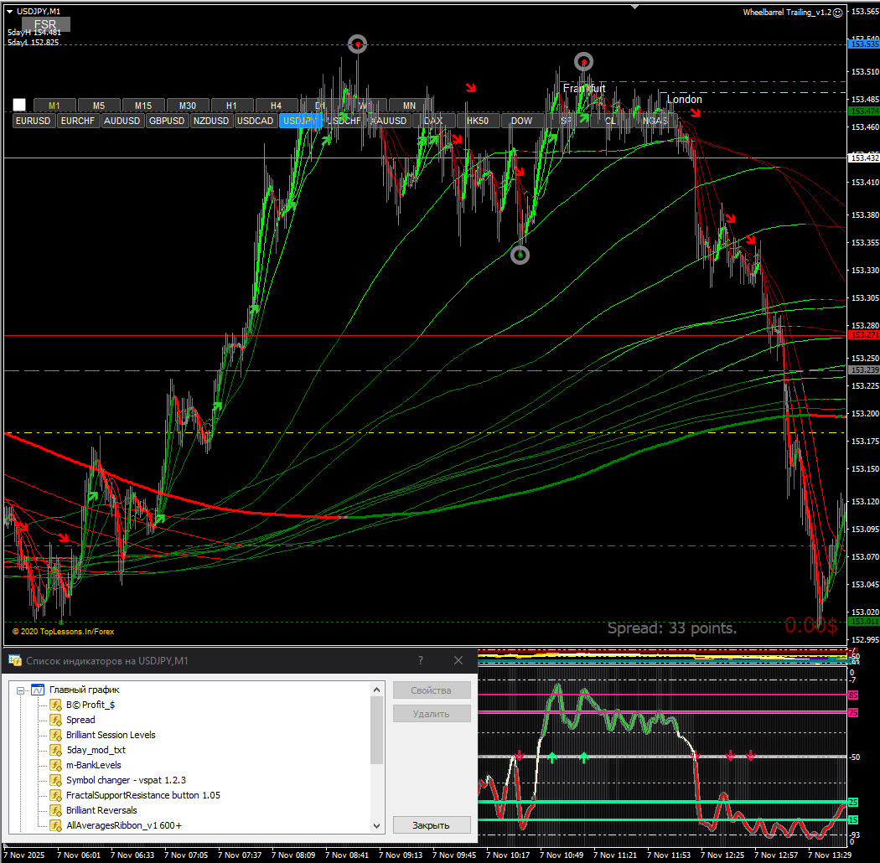Change symbol to AUDUSD

[122, 121]
